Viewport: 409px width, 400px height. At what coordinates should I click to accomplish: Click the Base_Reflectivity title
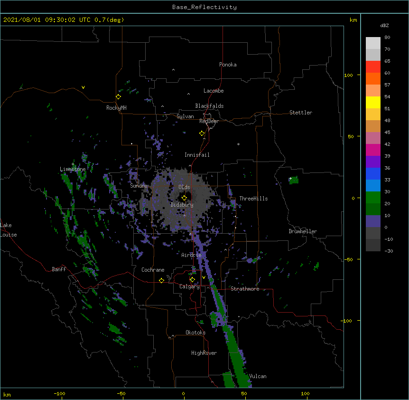click(204, 7)
